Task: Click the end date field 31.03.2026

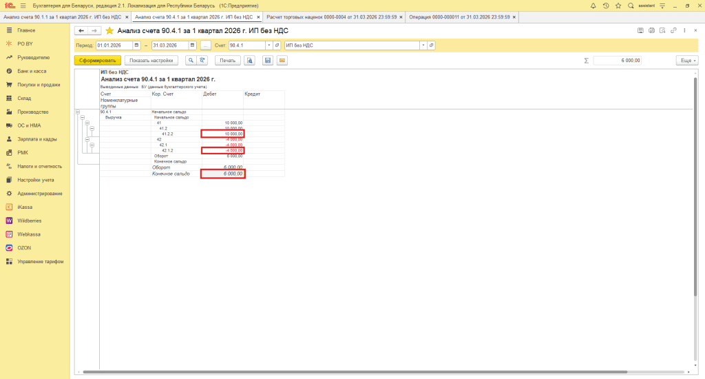Action: point(169,45)
